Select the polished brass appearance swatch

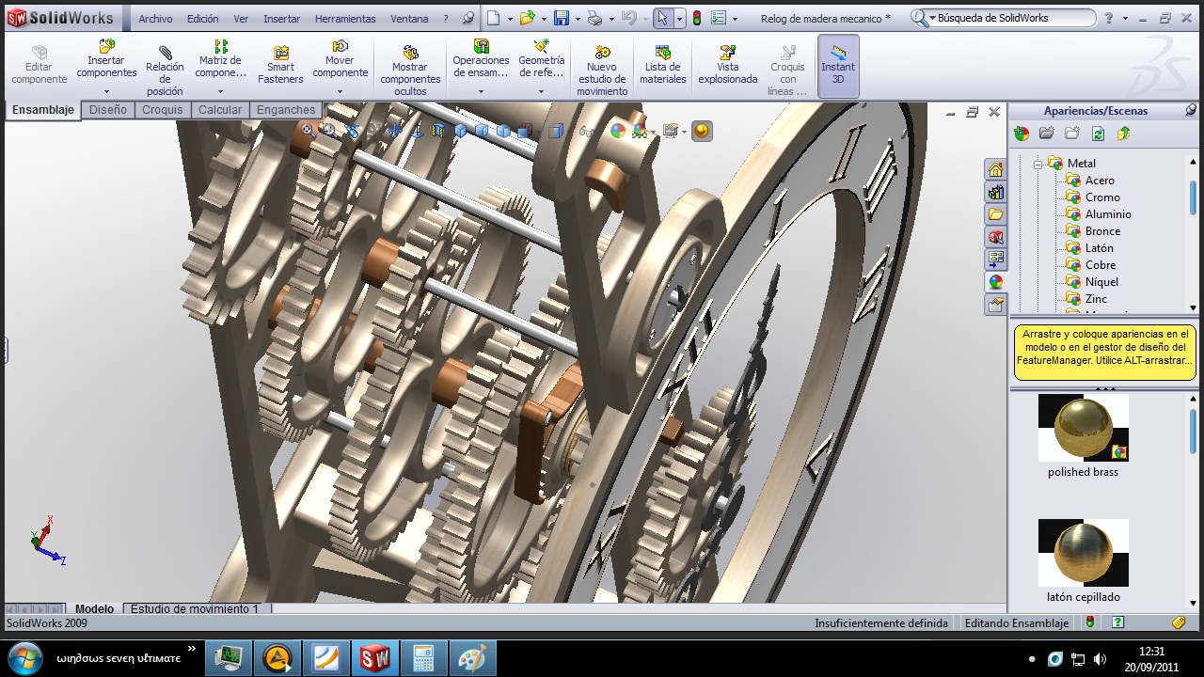click(x=1083, y=428)
